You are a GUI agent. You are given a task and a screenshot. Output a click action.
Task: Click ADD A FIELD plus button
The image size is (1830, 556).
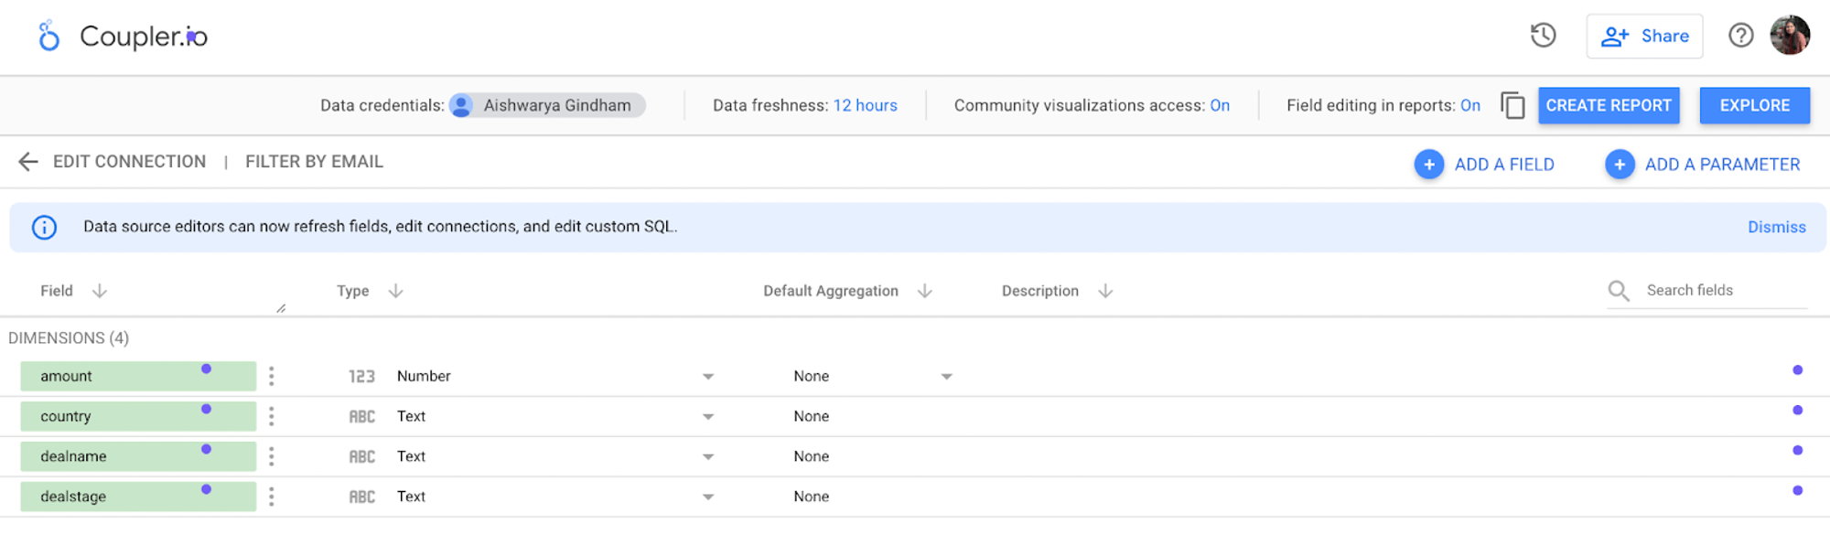[1428, 165]
